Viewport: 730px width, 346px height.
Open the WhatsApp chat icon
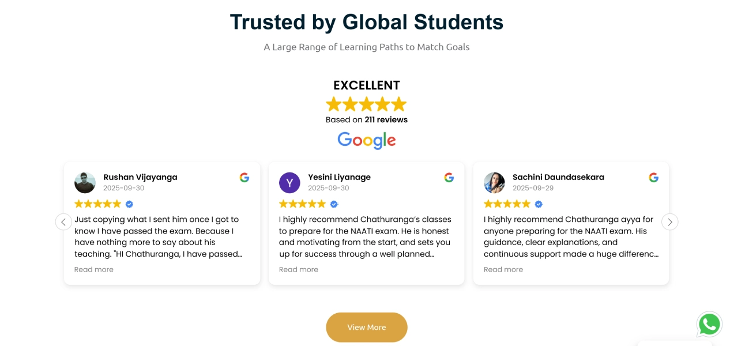pos(709,325)
